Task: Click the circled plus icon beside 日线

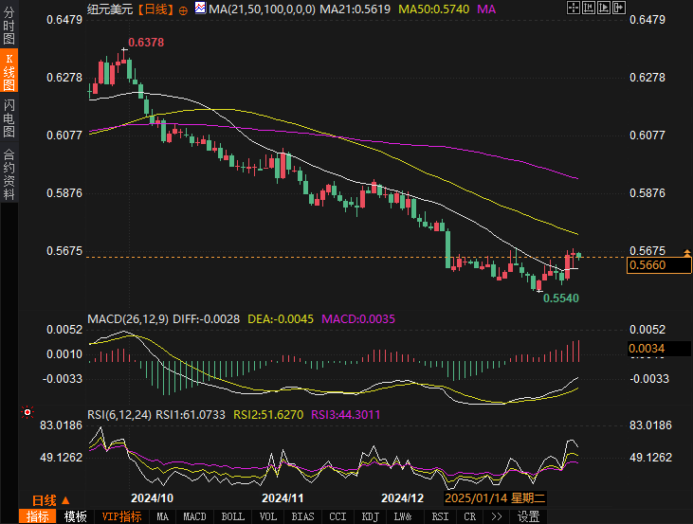Action: pos(182,9)
